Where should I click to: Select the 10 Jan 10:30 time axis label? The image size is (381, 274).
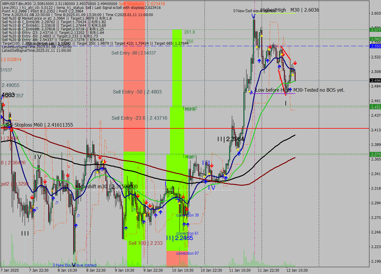183,270
